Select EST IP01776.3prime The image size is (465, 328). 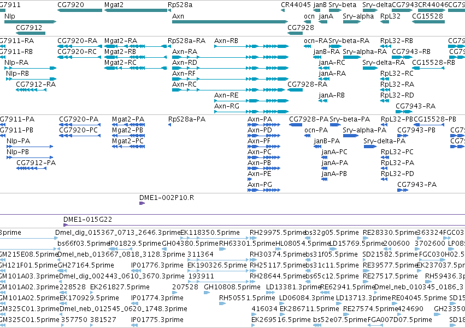(x=157, y=265)
